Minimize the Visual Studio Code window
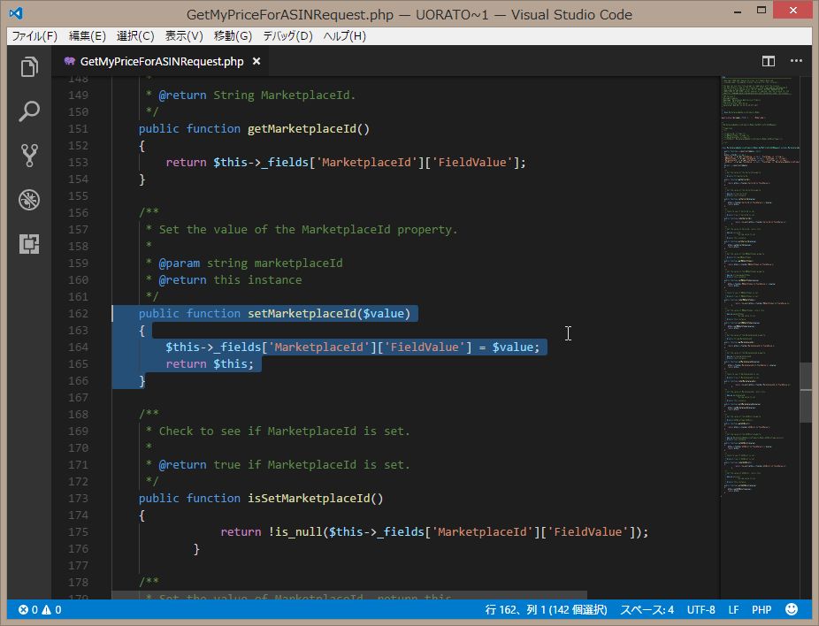The height and width of the screenshot is (626, 819). [738, 11]
